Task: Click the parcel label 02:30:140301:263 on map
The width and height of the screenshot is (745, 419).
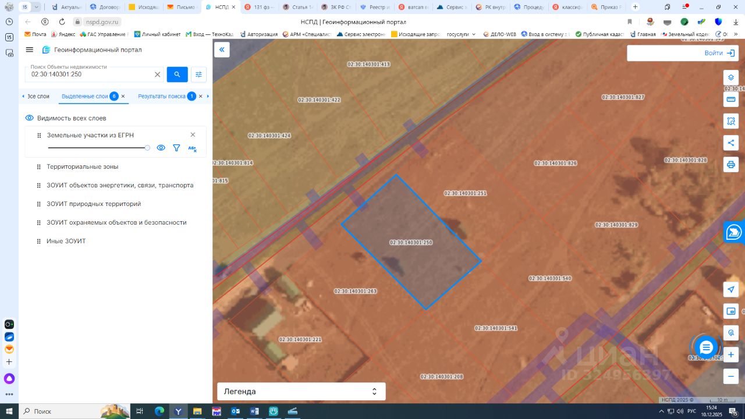Action: click(x=356, y=291)
